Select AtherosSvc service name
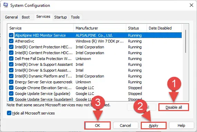This screenshot has height=132, width=197. tap(24, 41)
